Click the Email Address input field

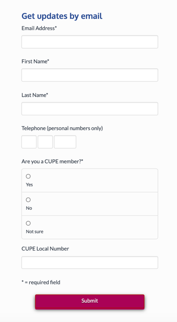coord(90,42)
